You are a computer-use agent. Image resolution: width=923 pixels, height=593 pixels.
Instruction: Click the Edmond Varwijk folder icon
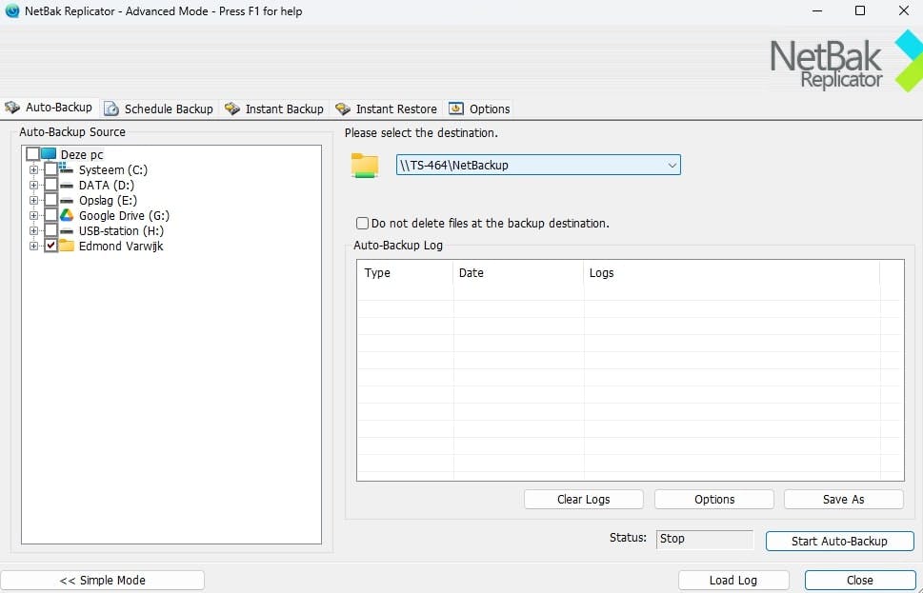[67, 247]
